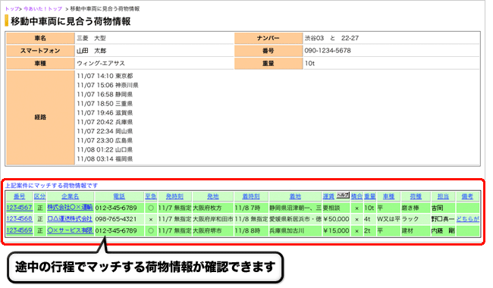Sort table by 荷種 column header
This screenshot has width=493, height=288.
pos(416,196)
